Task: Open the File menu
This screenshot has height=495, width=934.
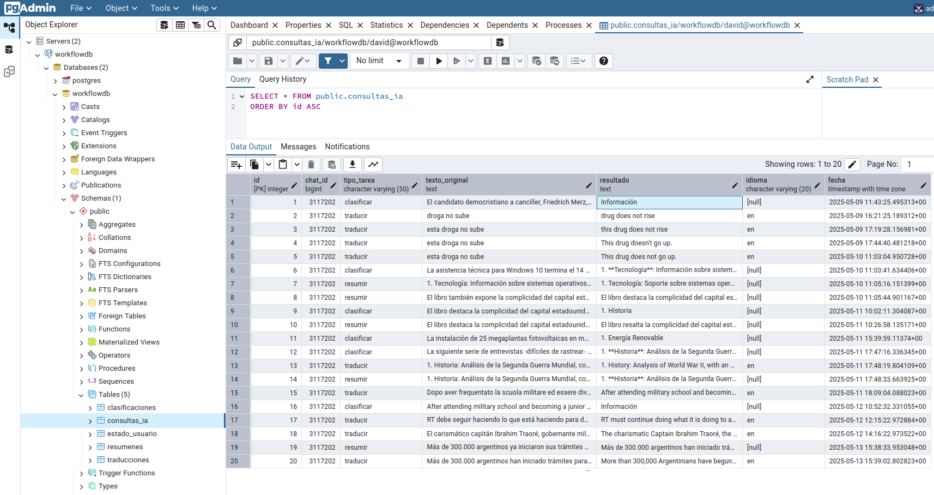Action: 81,8
